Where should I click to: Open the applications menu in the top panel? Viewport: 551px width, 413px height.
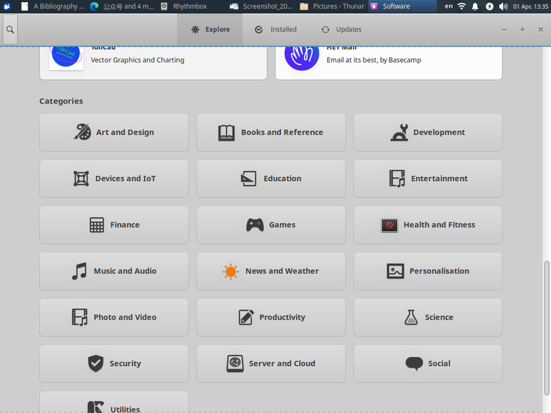tap(7, 6)
